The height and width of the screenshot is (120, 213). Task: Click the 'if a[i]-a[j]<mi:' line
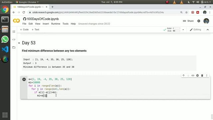[46, 92]
